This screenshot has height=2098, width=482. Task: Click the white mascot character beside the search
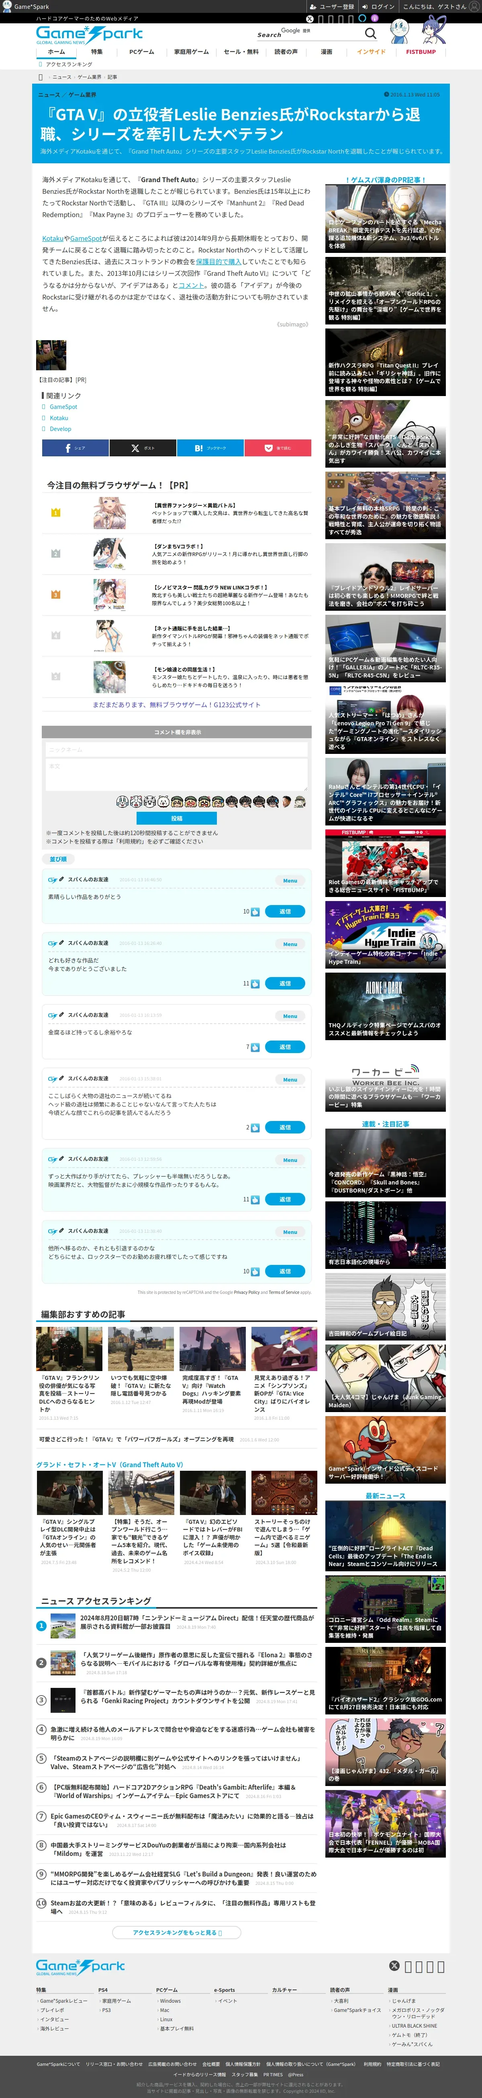(399, 31)
